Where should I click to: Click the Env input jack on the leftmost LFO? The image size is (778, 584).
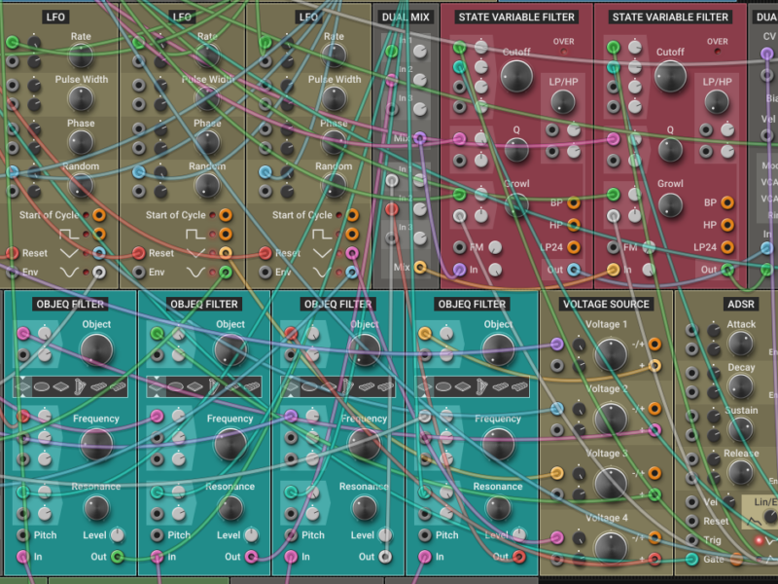pos(12,272)
